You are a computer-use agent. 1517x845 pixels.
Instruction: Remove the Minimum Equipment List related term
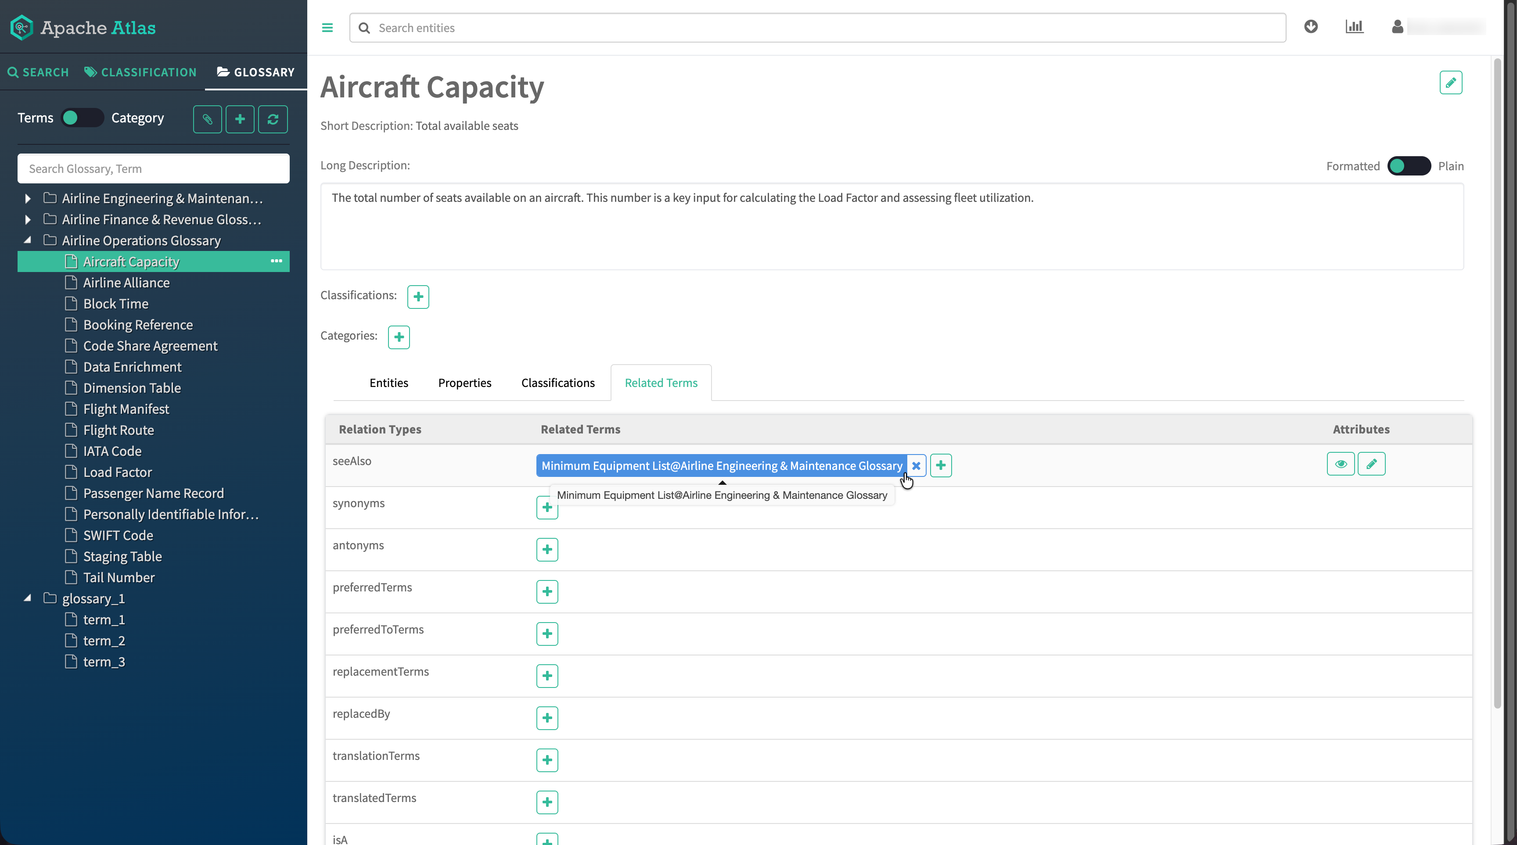917,465
